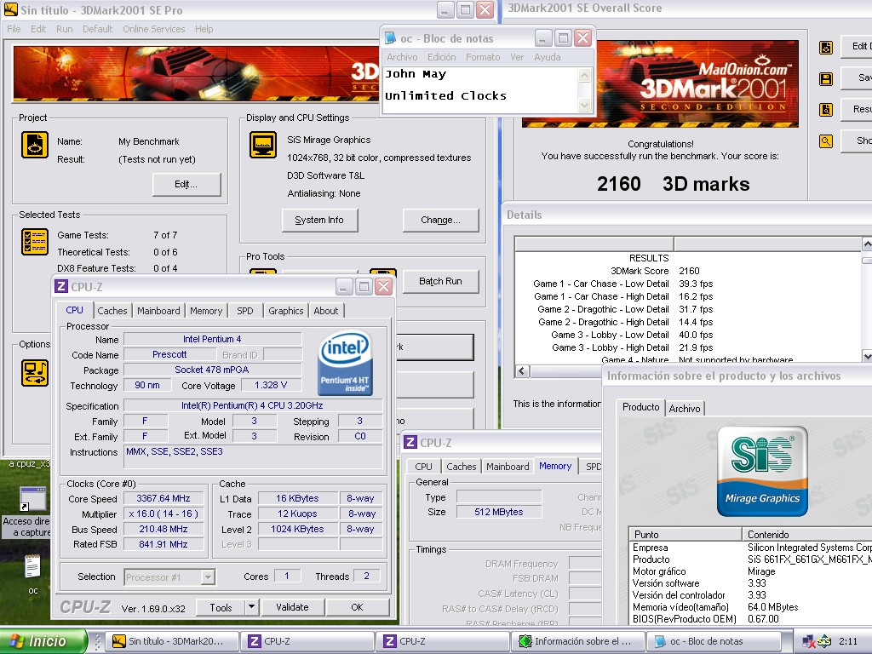Click the Edit... button in Project section
Screen dimensions: 872x654
tap(186, 184)
